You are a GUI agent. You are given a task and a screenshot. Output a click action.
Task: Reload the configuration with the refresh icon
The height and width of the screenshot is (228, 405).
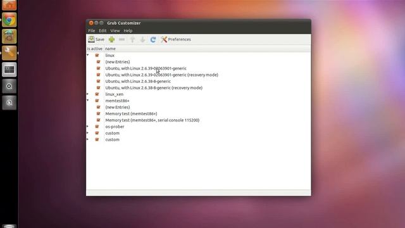coord(153,39)
